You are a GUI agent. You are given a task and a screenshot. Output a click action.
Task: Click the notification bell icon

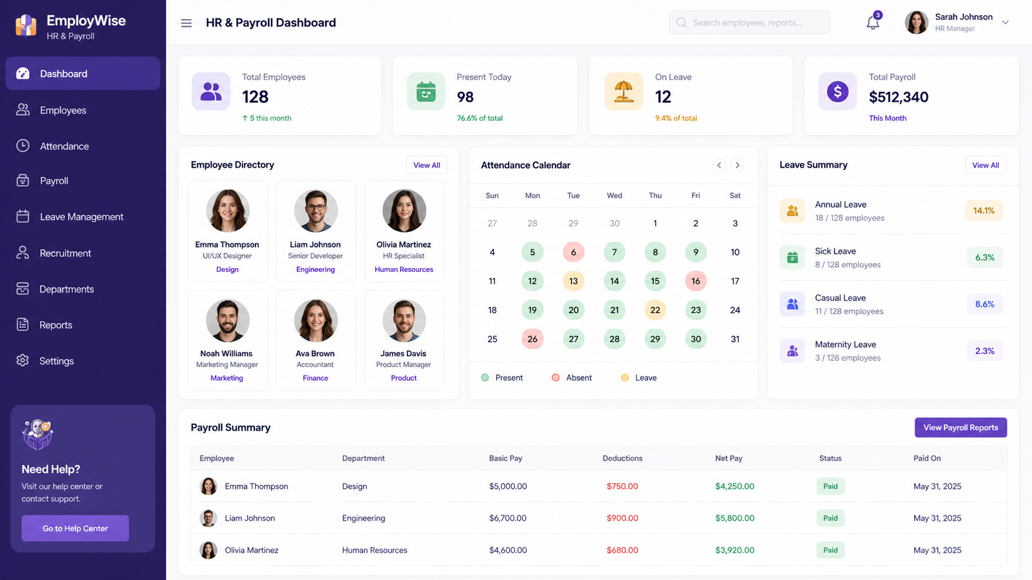(873, 23)
